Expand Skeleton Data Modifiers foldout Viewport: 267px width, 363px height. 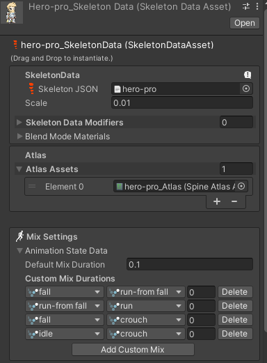[x=19, y=122]
